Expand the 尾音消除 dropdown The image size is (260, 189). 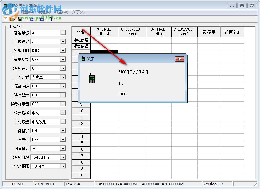(63, 86)
